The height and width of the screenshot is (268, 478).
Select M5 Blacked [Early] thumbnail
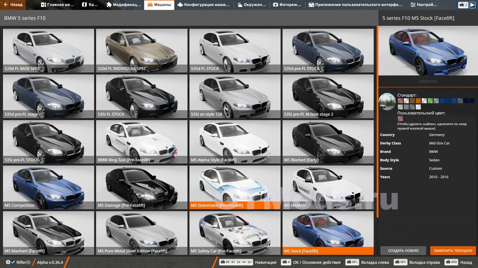tap(328, 142)
